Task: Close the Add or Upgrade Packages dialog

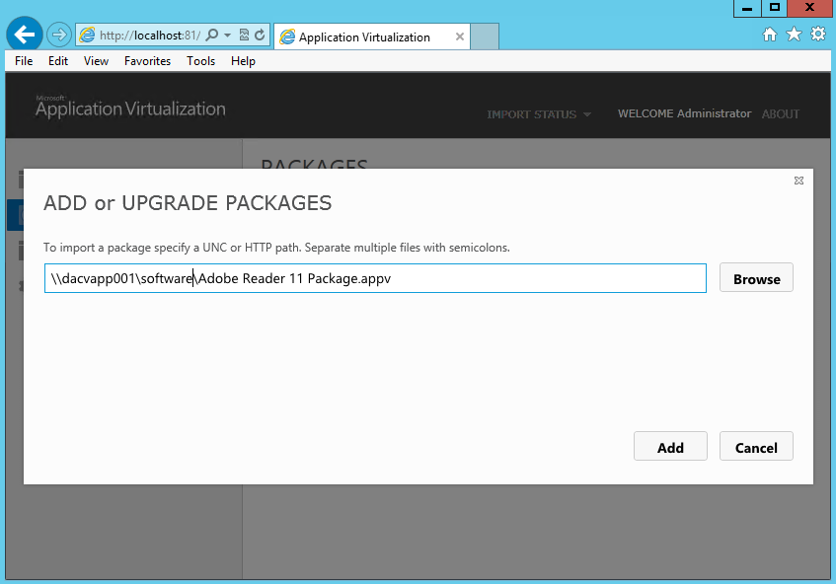Action: pos(798,181)
